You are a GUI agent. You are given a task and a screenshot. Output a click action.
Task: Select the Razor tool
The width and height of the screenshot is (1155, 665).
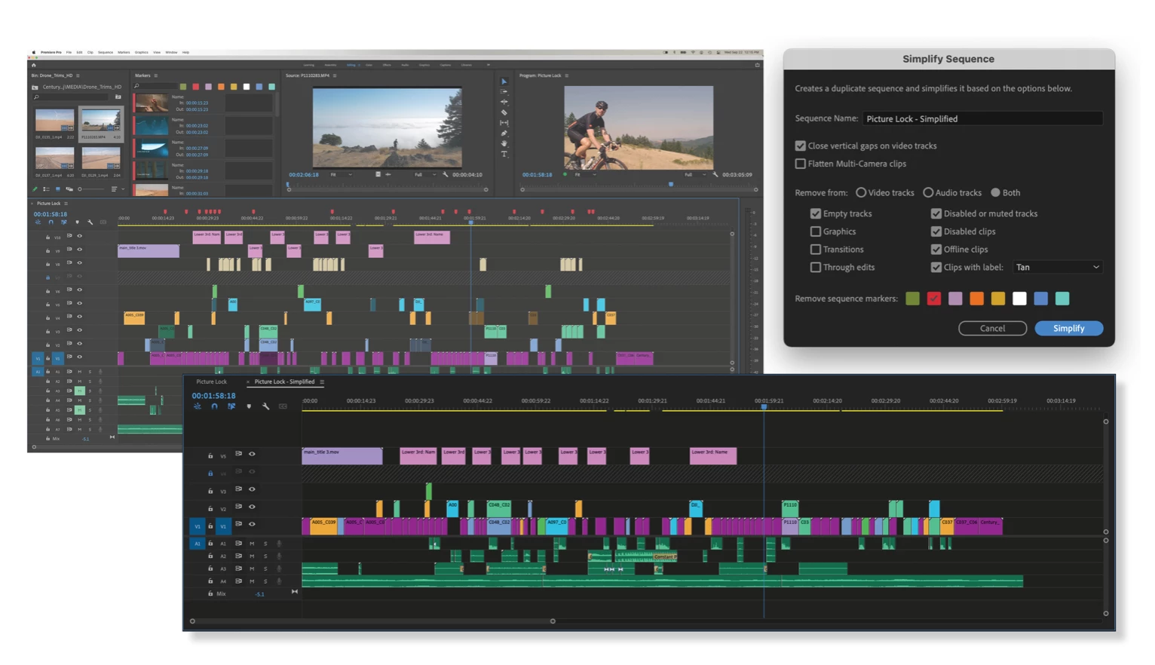504,112
